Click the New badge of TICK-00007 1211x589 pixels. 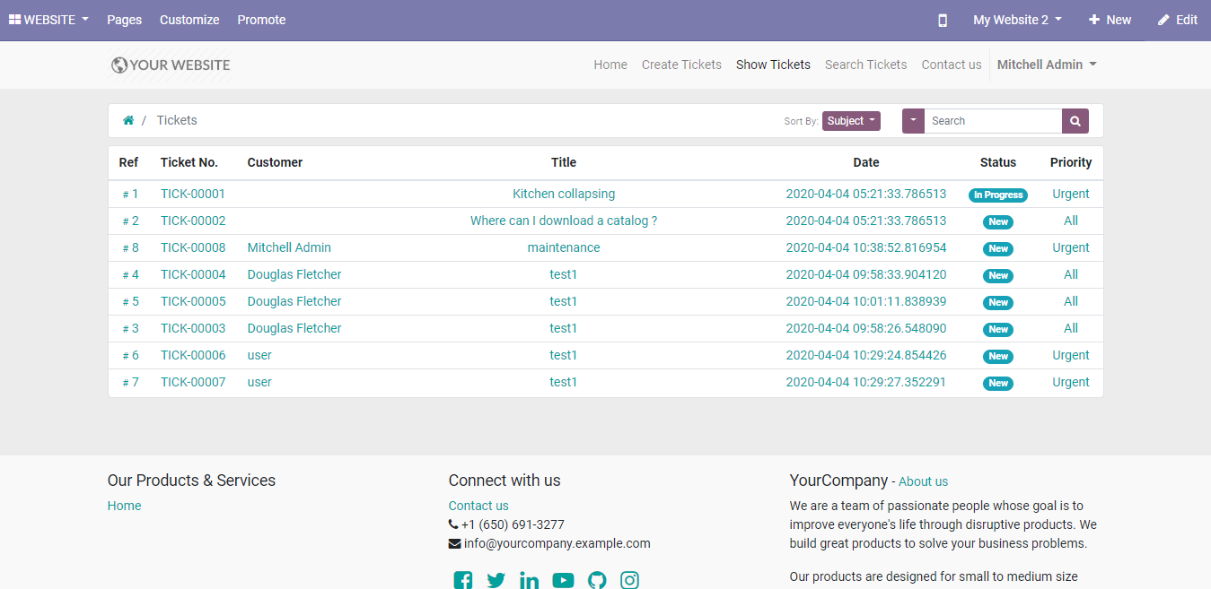(998, 383)
